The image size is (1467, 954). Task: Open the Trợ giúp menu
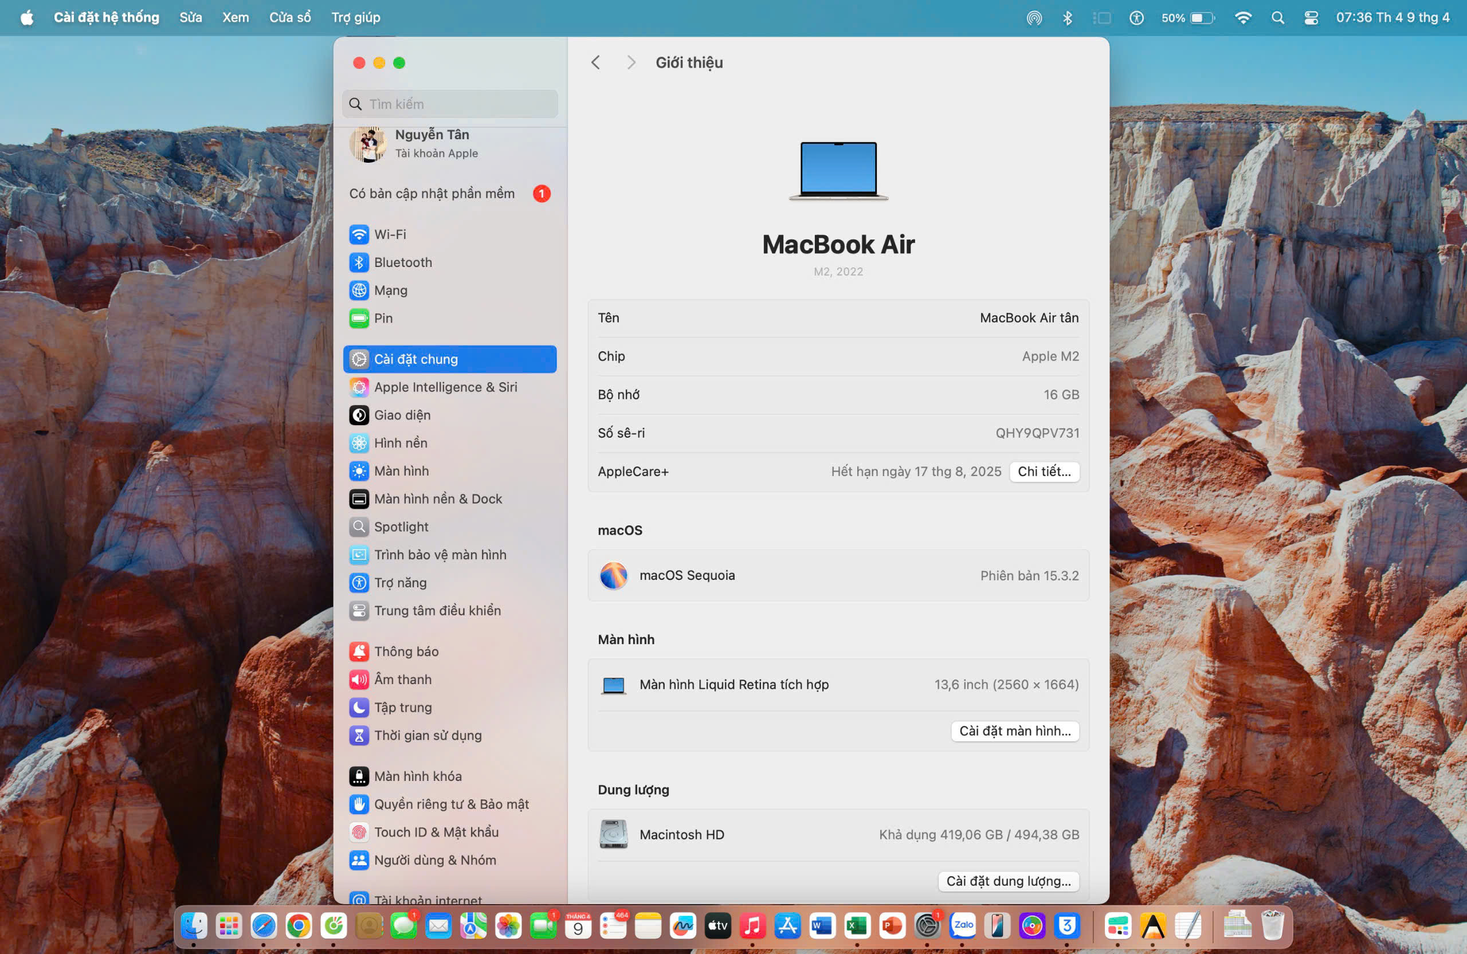click(x=356, y=17)
